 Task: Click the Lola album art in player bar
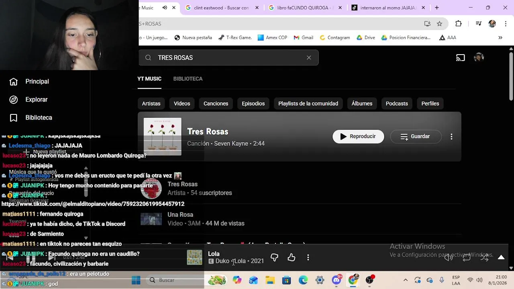[x=194, y=257]
